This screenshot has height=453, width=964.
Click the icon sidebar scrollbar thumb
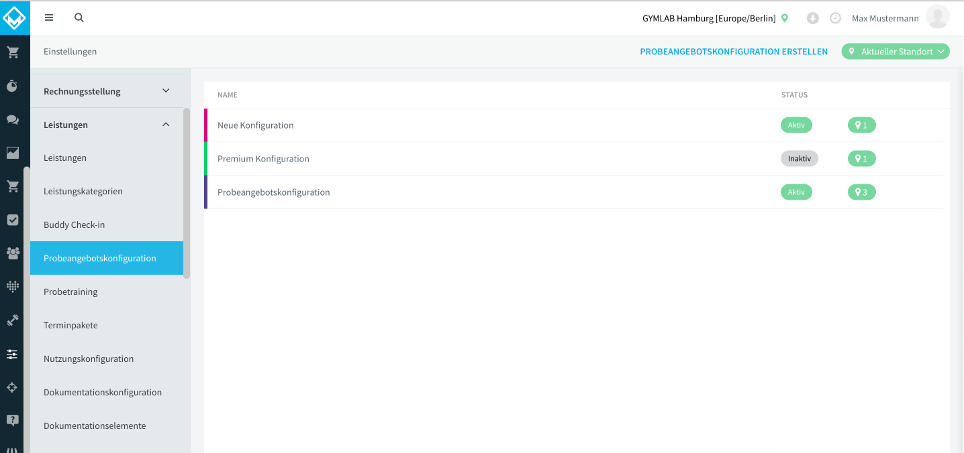click(x=27, y=310)
